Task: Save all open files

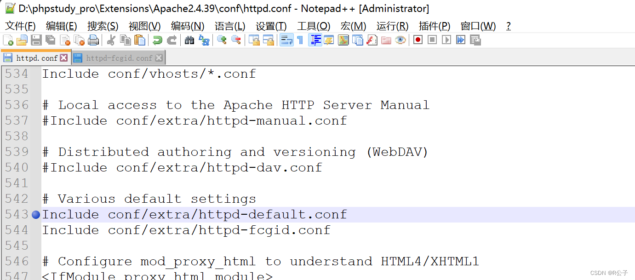Action: pos(51,40)
